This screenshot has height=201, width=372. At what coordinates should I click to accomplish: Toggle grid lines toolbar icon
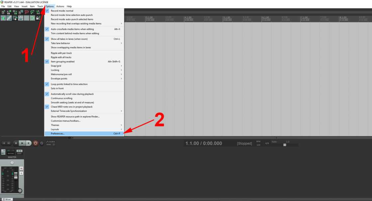(27, 18)
